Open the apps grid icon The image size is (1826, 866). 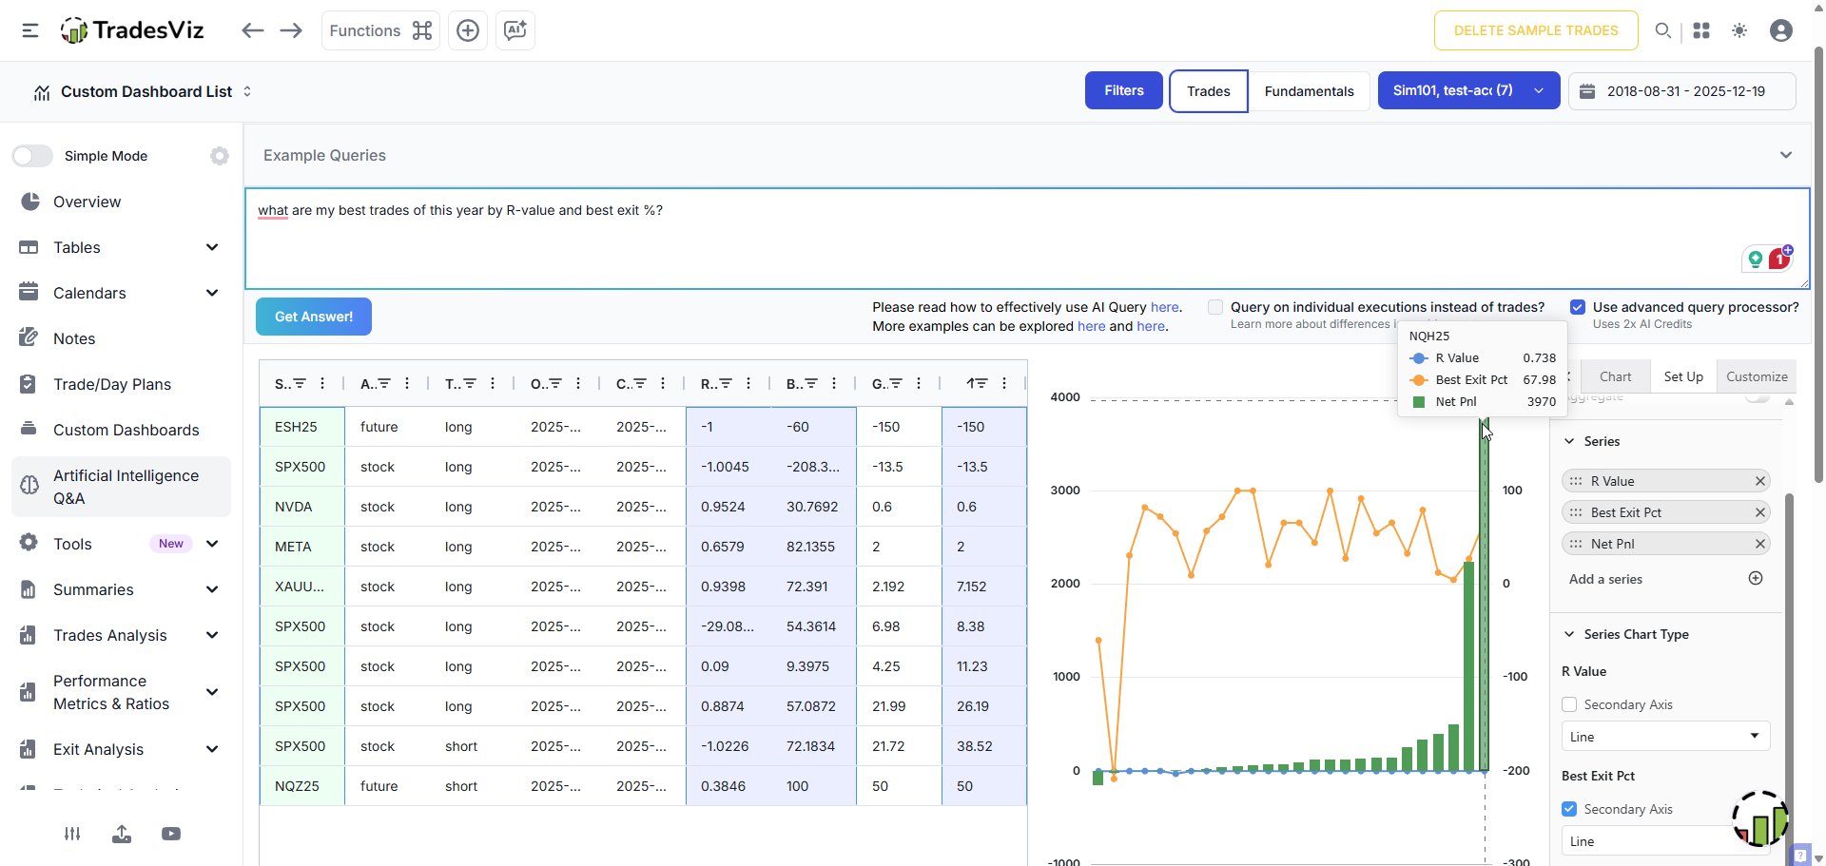[x=1701, y=30]
